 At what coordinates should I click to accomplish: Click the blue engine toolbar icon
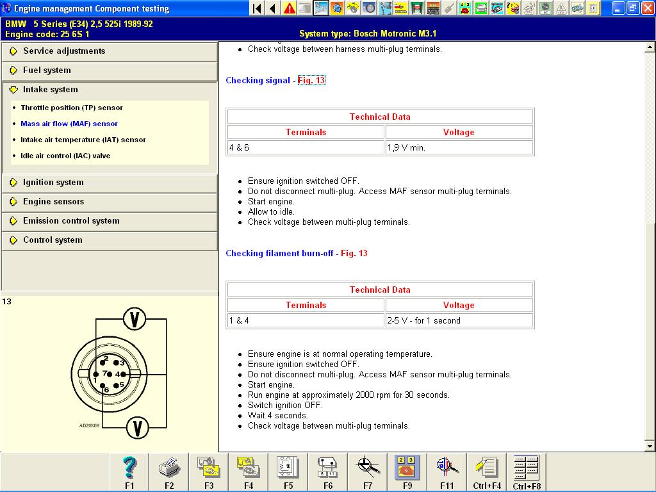(x=577, y=8)
